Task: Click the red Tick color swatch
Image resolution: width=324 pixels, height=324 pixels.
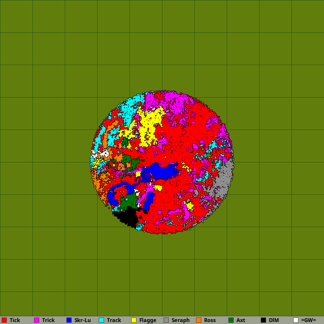Action: [4, 320]
